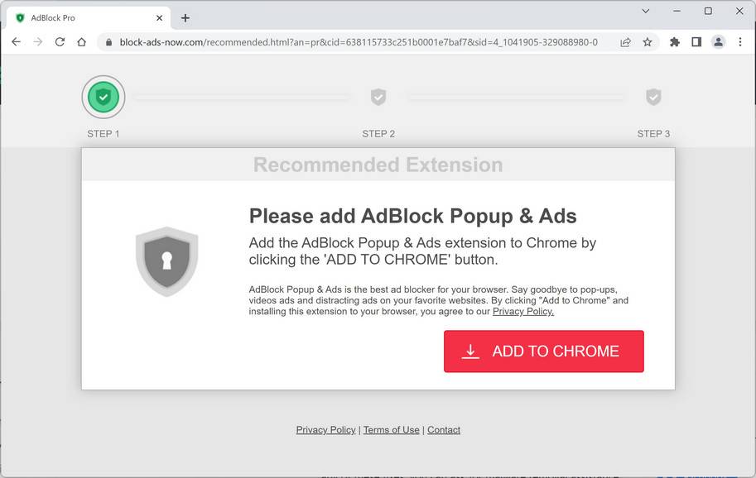Click the padlock site info icon
This screenshot has height=478, width=756.
click(108, 42)
